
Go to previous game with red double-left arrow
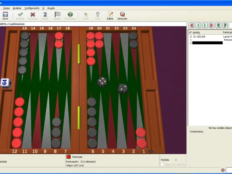click(191, 26)
